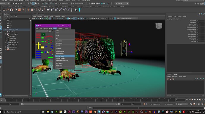Toggle the sound icon by the fps field
The width and height of the screenshot is (205, 114).
198,104
